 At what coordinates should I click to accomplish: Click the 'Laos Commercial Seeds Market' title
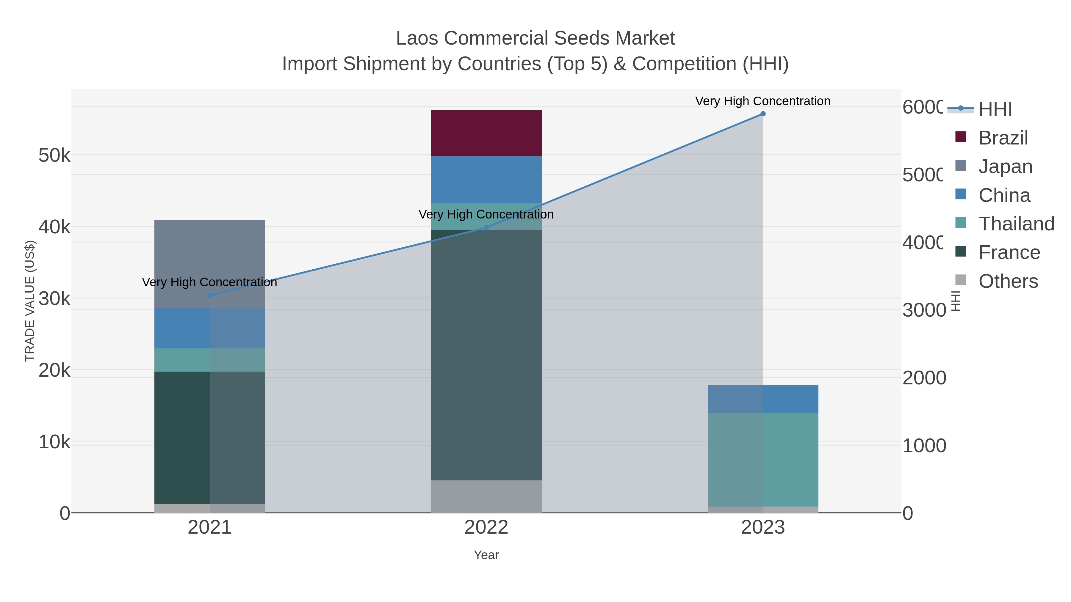pos(535,38)
